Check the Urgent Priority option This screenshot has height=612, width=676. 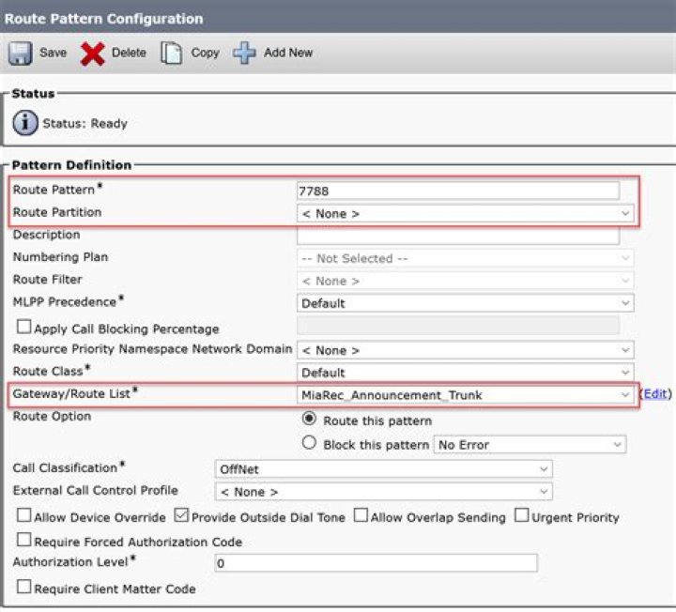click(522, 517)
